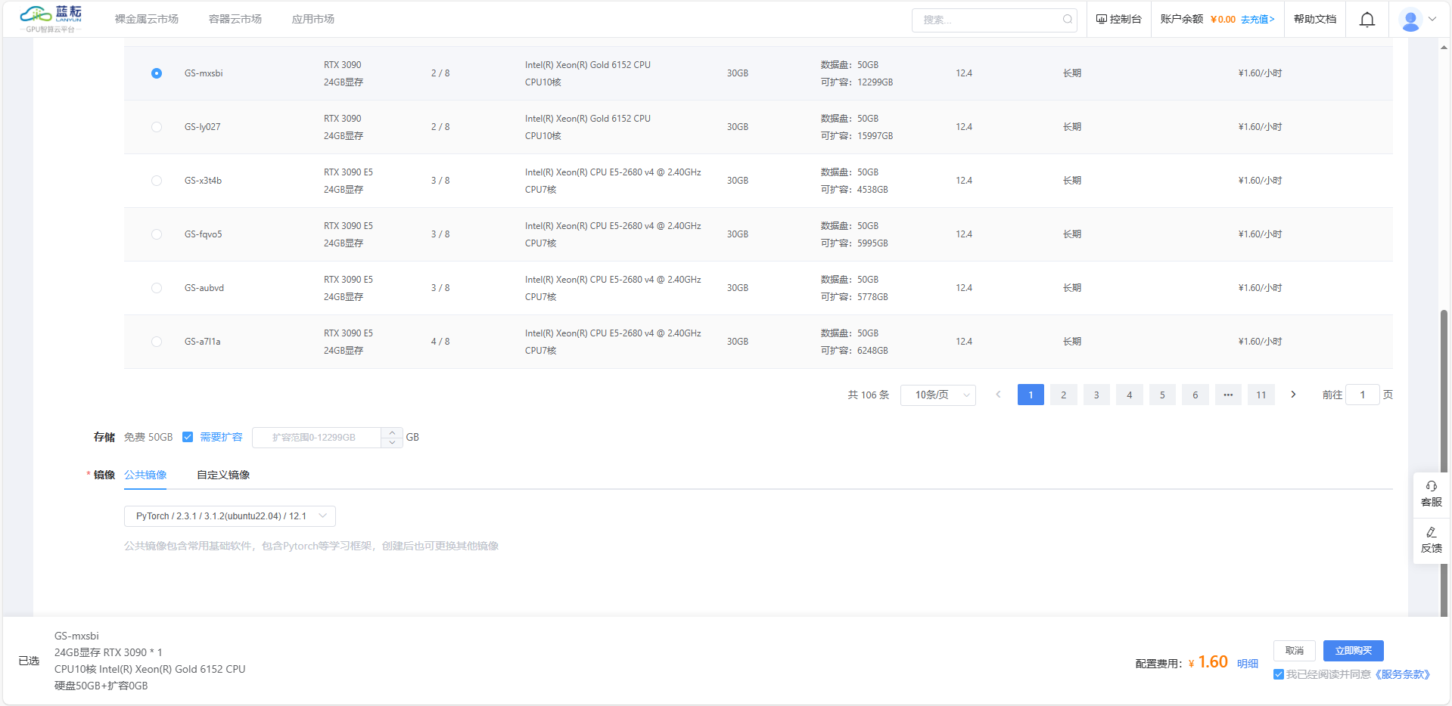
Task: Expand the user account dropdown arrow
Action: pyautogui.click(x=1432, y=20)
